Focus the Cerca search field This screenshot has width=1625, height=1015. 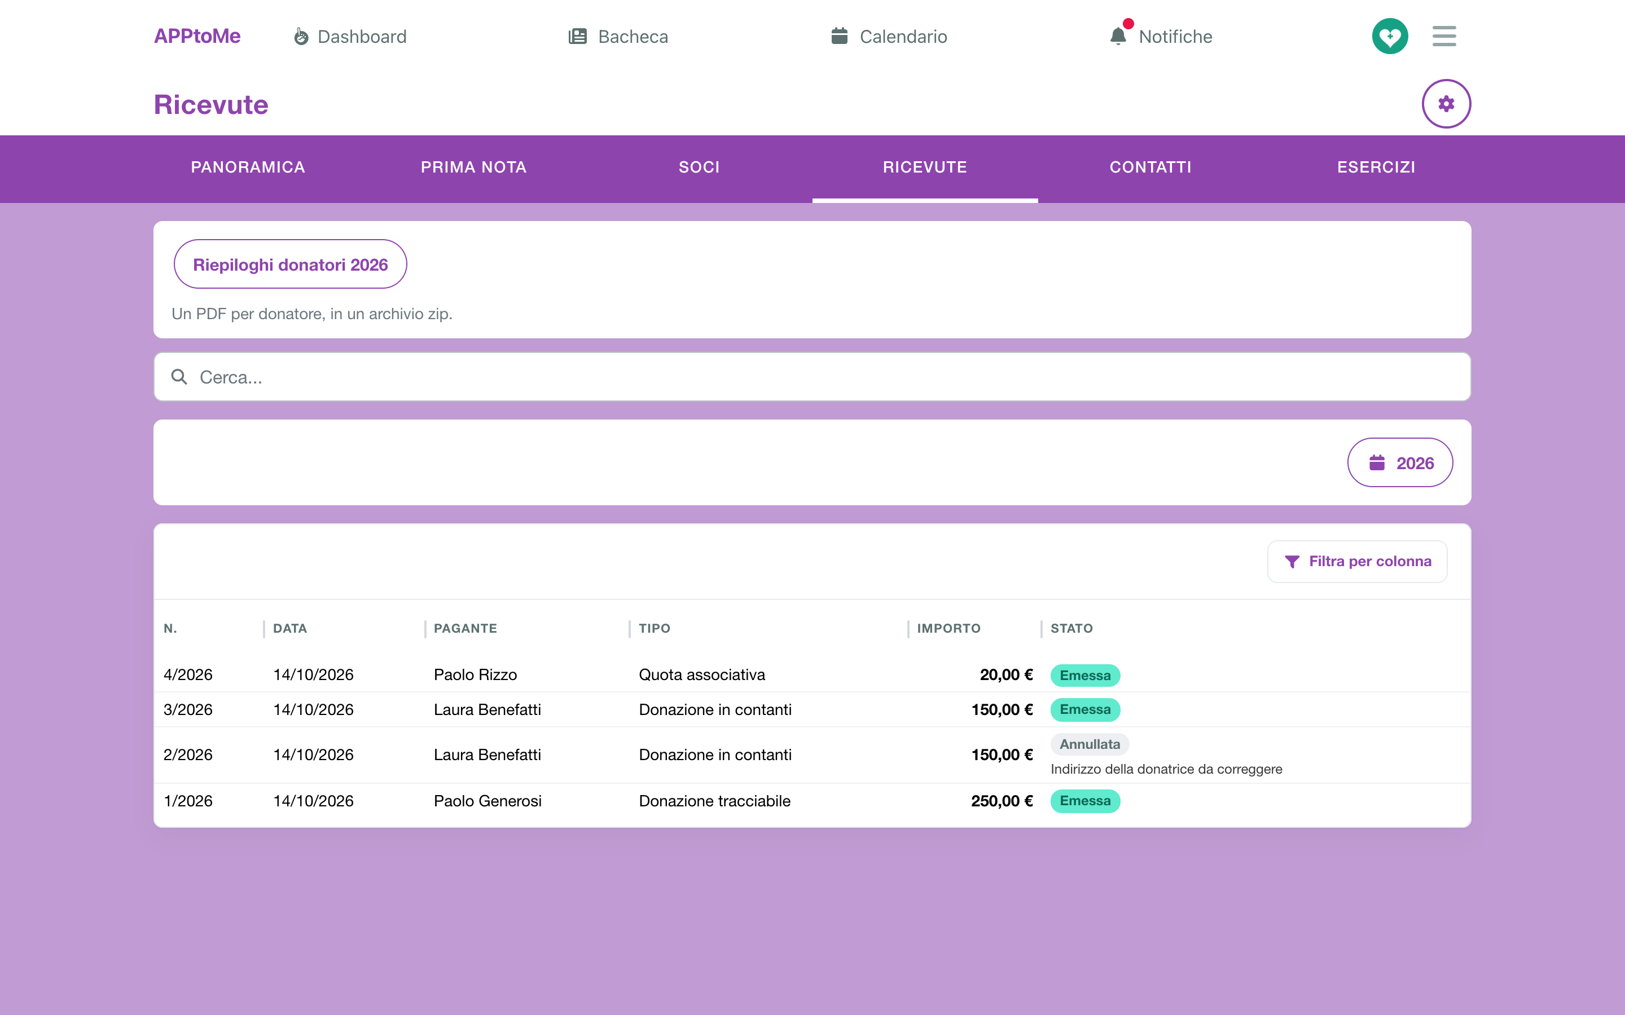[812, 377]
